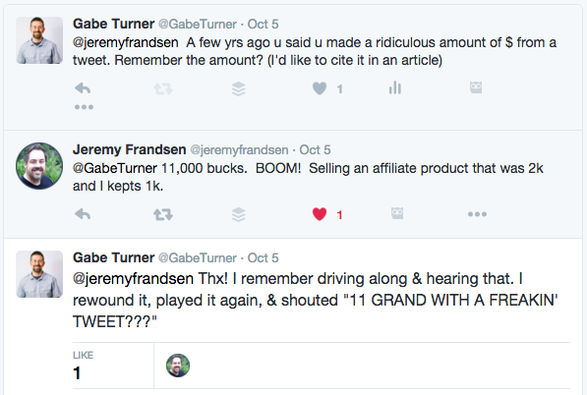Click Buffer icon on Jeremy's tweet
The height and width of the screenshot is (395, 587).
coord(239,215)
